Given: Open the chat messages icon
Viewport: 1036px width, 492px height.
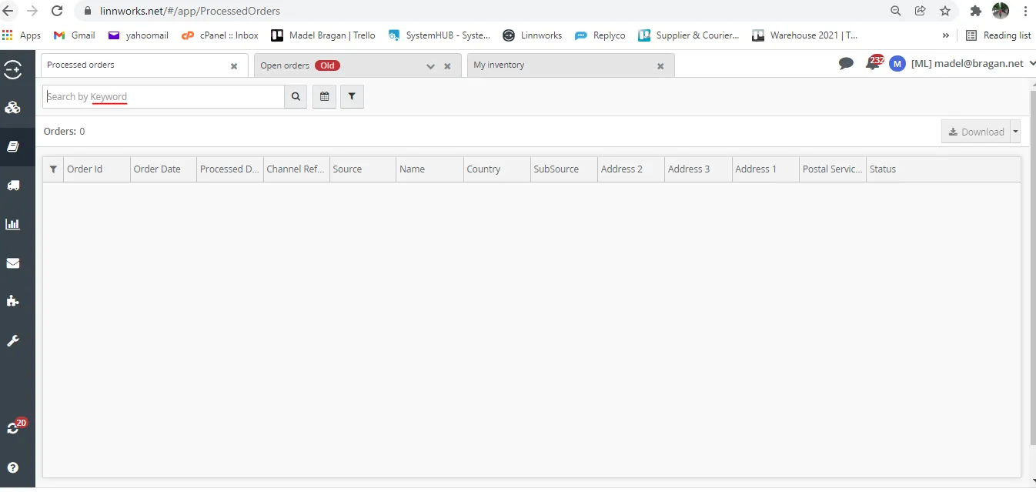Looking at the screenshot, I should tap(846, 64).
